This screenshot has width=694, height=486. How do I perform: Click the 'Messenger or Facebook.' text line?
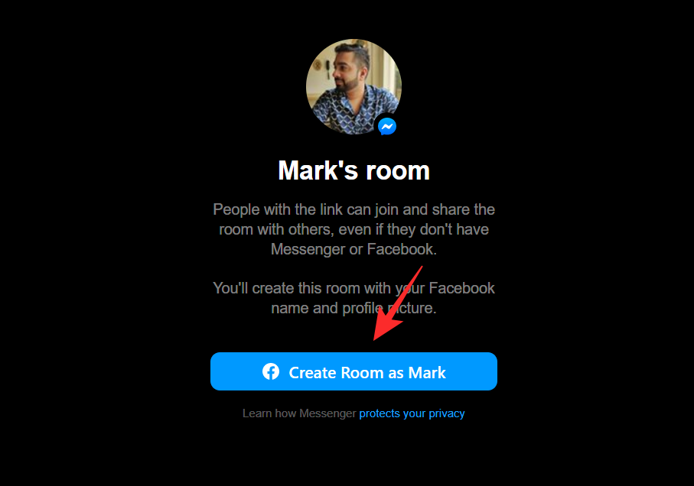(354, 250)
